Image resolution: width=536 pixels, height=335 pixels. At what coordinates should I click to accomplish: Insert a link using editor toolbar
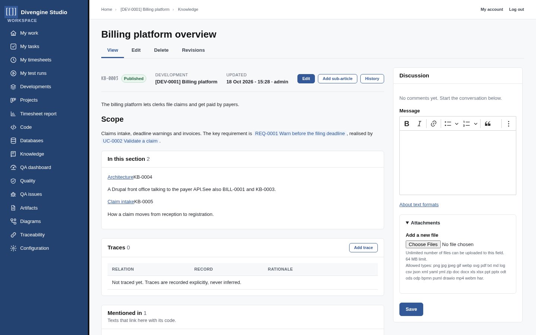[x=434, y=124]
